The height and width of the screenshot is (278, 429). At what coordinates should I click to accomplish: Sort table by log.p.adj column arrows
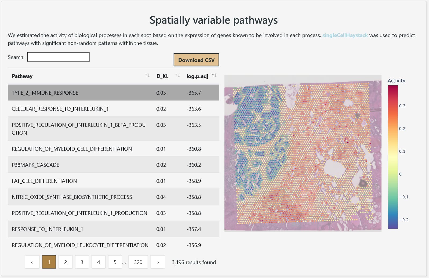tap(214, 76)
